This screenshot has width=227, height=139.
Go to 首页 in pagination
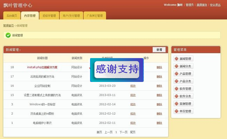(x=99, y=132)
